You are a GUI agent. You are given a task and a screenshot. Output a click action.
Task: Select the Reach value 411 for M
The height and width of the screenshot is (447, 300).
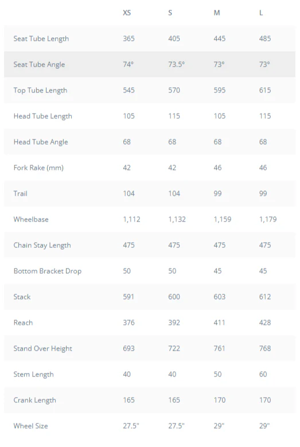219,322
